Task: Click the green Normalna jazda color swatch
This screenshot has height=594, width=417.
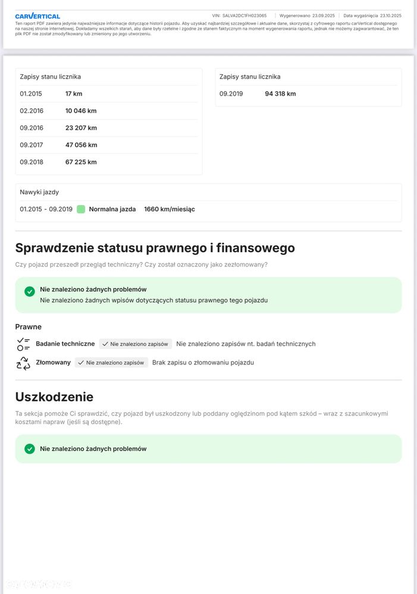Action: (81, 209)
